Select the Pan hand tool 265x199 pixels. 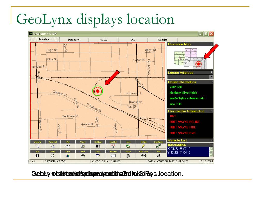click(68, 146)
